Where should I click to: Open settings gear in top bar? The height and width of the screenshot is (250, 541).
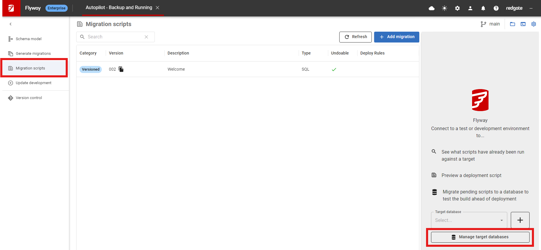click(x=457, y=8)
